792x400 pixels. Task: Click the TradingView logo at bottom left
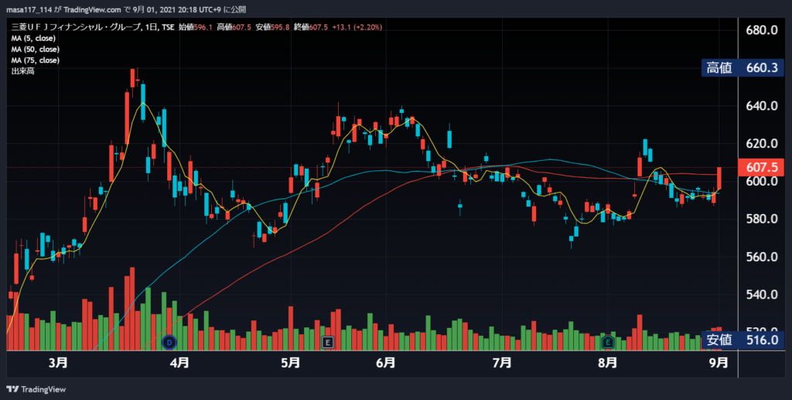coord(36,389)
